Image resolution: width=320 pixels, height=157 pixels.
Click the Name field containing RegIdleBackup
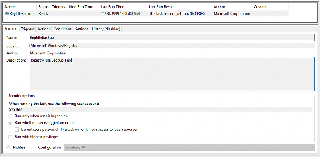(172, 38)
